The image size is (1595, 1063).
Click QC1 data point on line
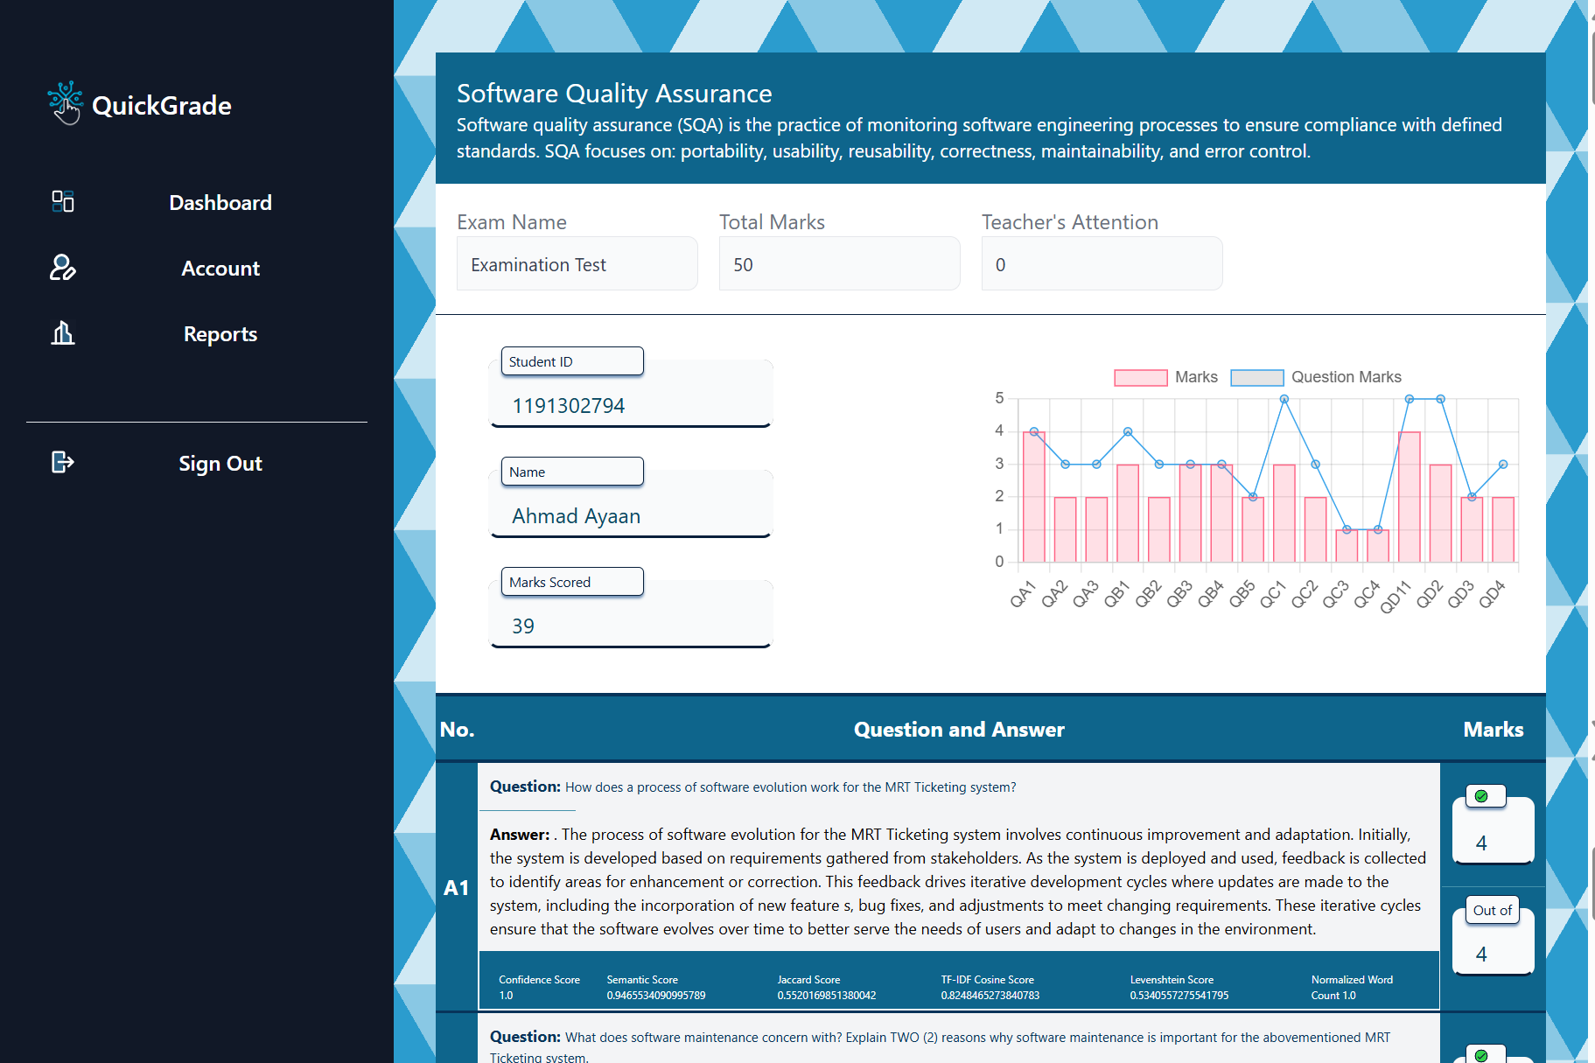point(1284,399)
